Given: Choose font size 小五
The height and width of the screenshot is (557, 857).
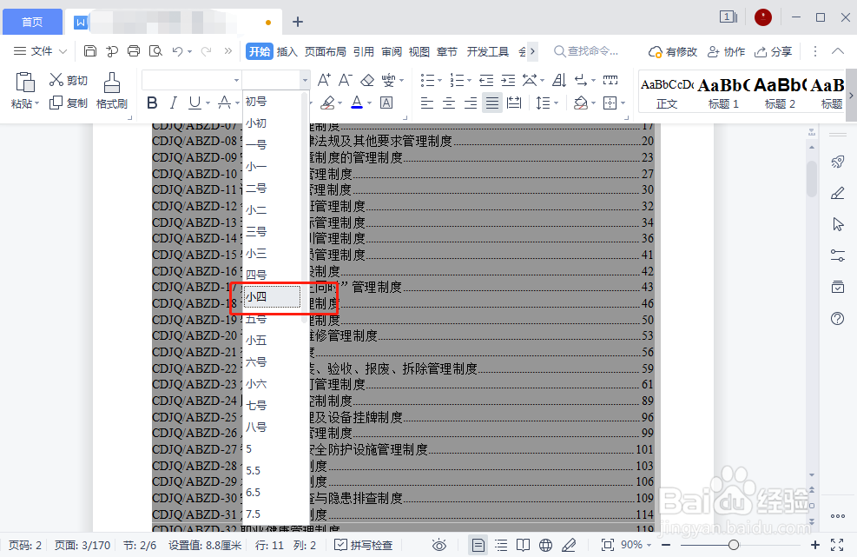Looking at the screenshot, I should (272, 341).
